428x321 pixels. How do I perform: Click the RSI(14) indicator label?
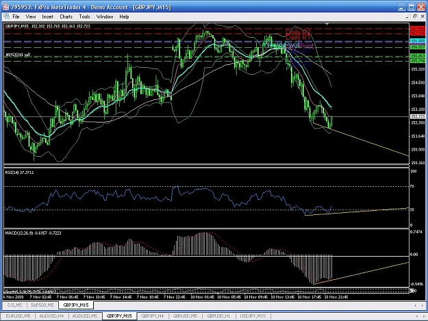pos(19,172)
